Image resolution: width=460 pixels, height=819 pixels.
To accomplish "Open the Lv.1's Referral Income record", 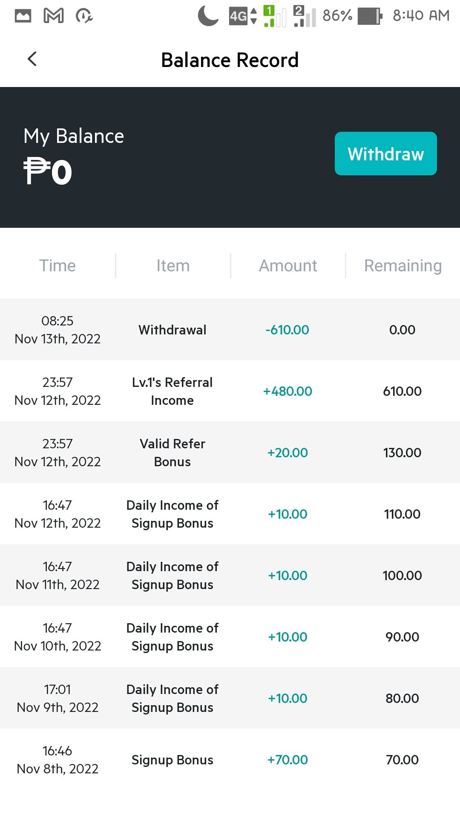I will (x=230, y=391).
